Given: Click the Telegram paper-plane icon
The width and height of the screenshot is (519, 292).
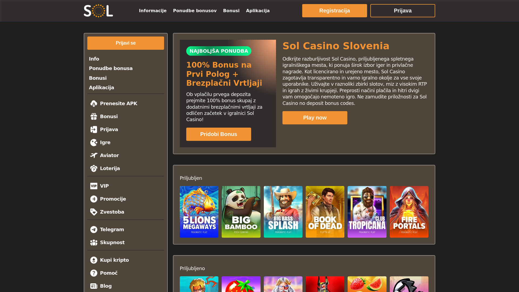Looking at the screenshot, I should pyautogui.click(x=94, y=230).
